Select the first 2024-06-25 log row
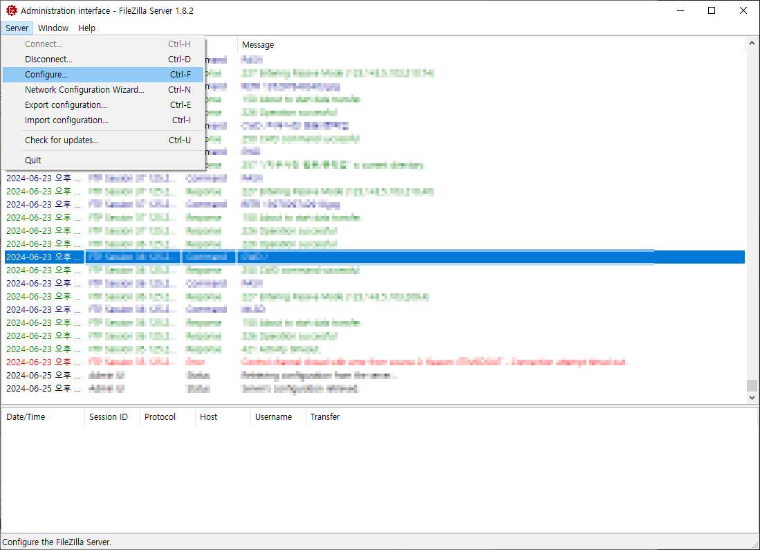The height and width of the screenshot is (550, 760). click(374, 376)
